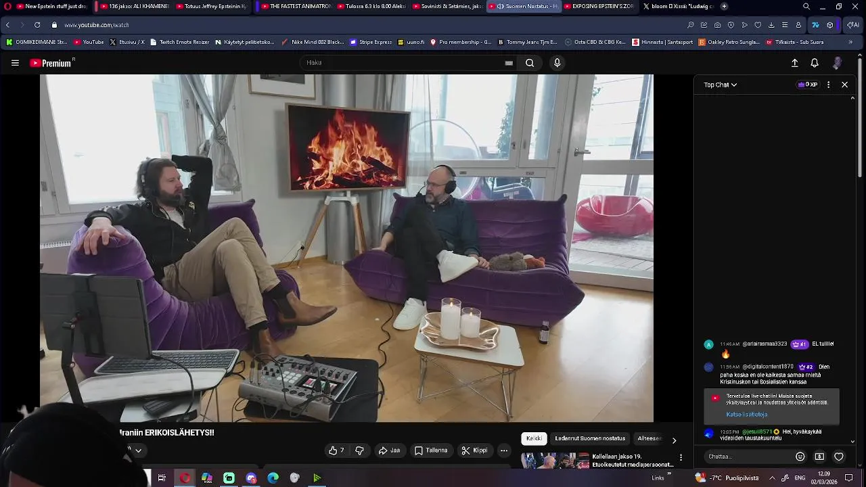Show more bookmarks with double chevron
Screen dimensions: 866x487
[850, 42]
